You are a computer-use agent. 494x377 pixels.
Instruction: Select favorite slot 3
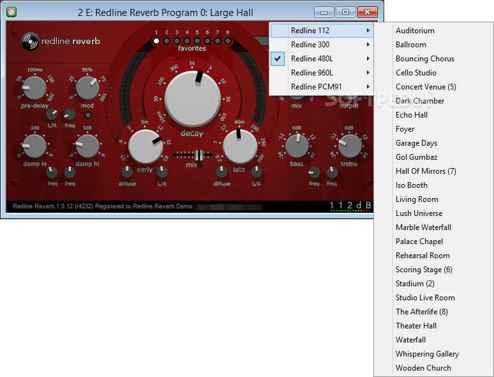coord(177,41)
